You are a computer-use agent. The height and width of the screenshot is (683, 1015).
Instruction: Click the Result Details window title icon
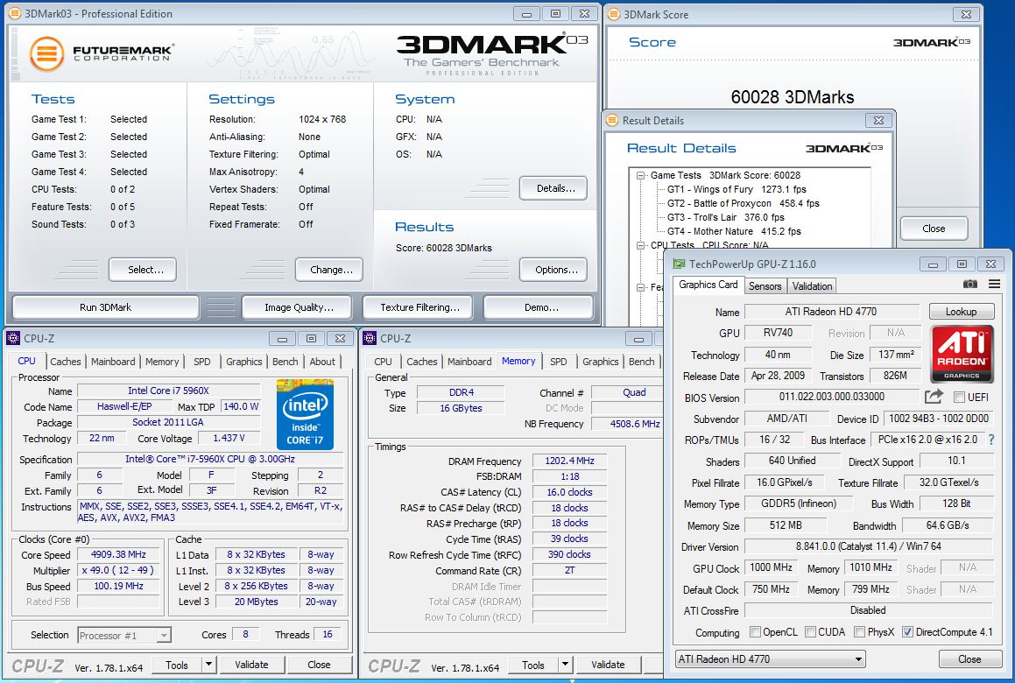[612, 121]
